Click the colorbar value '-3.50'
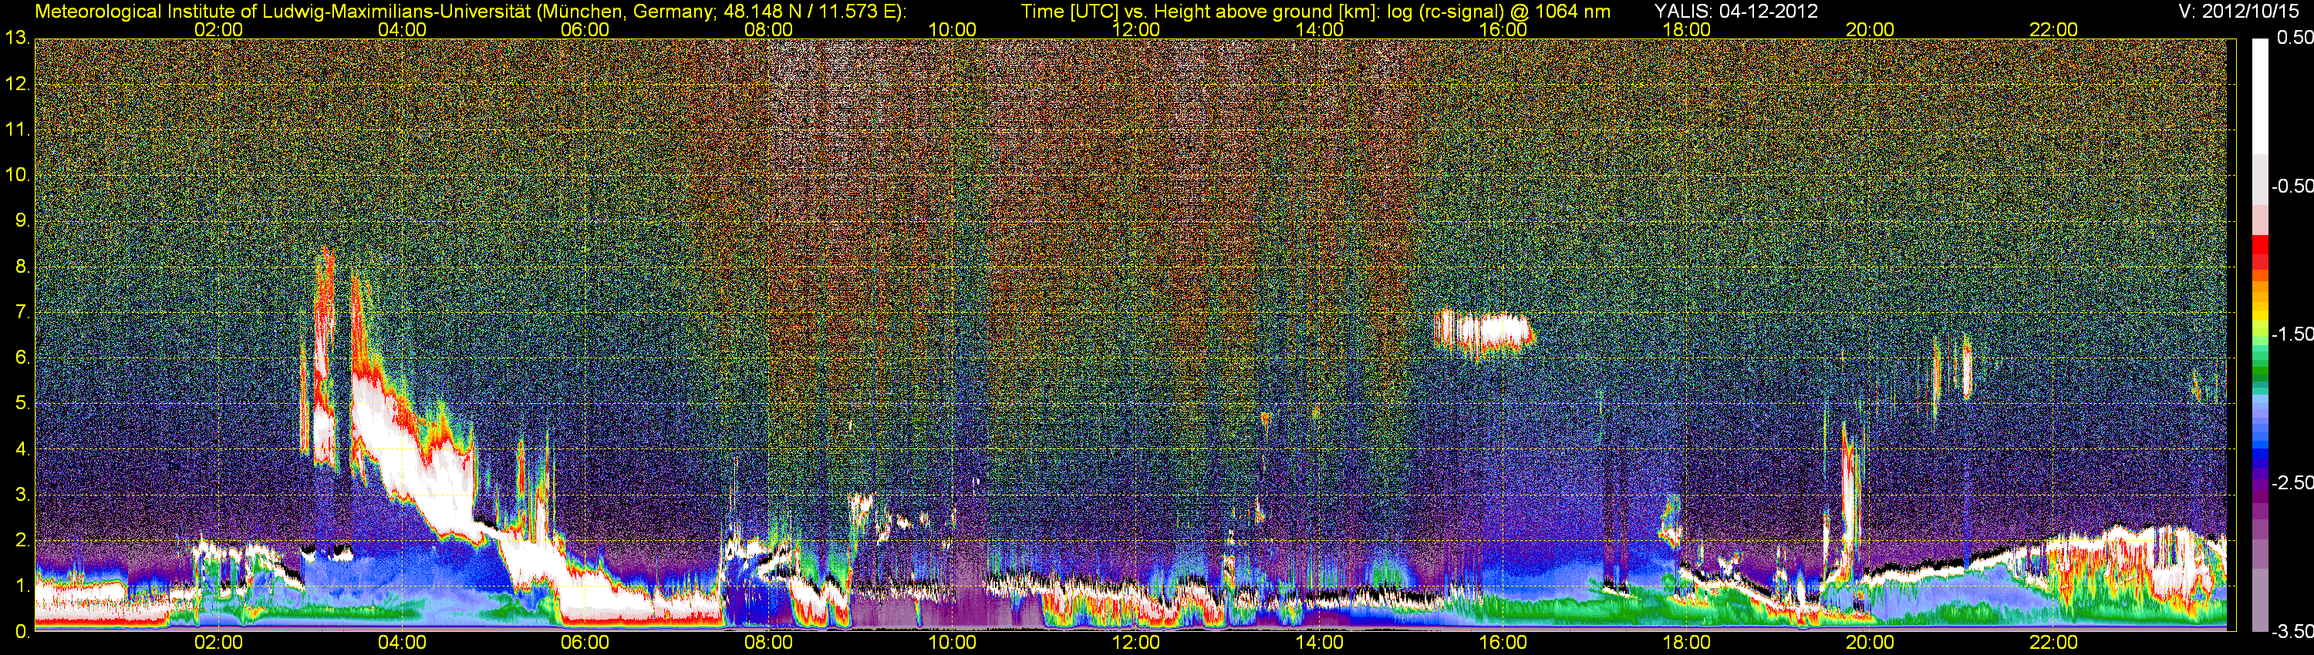This screenshot has width=2314, height=655. click(2292, 631)
